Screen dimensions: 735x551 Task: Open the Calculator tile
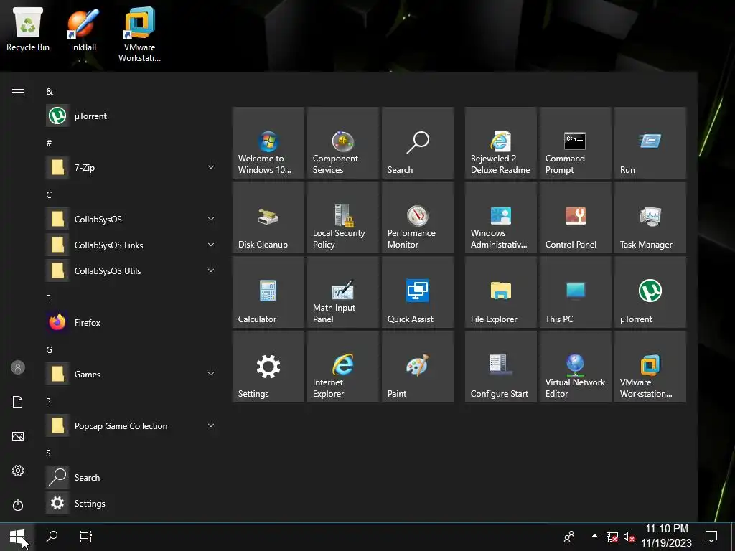(x=268, y=292)
